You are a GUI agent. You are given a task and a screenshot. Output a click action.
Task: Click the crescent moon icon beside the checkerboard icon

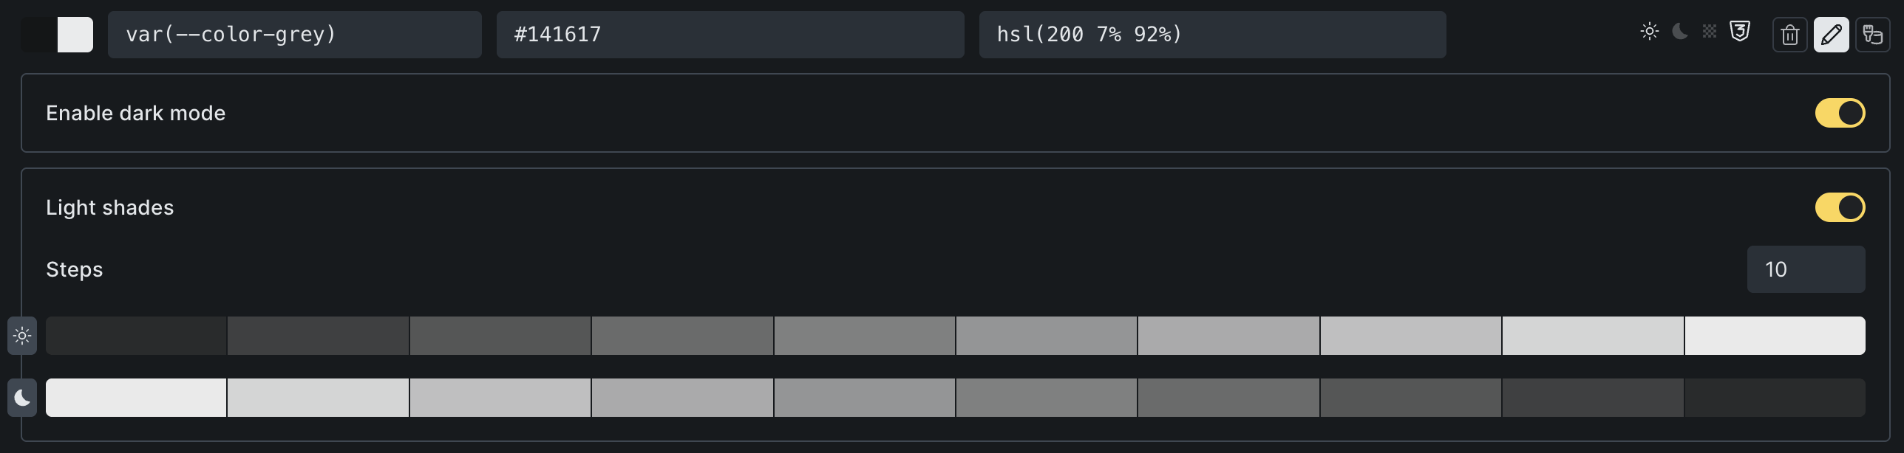tap(1680, 32)
